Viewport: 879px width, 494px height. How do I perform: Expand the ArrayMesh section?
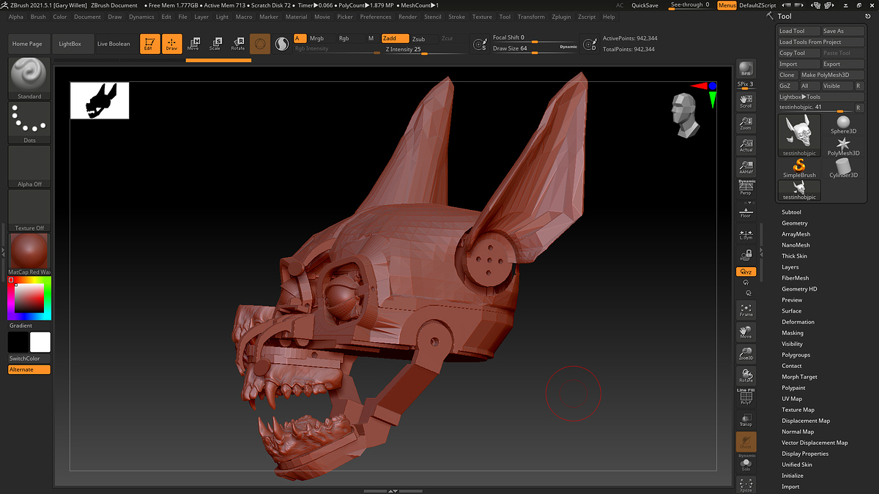[795, 234]
